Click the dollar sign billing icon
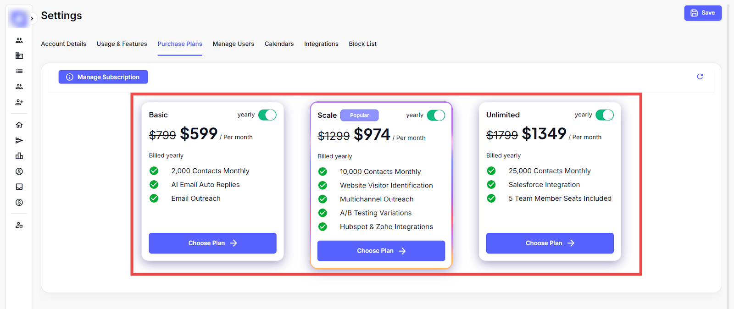This screenshot has width=734, height=309. tap(19, 203)
